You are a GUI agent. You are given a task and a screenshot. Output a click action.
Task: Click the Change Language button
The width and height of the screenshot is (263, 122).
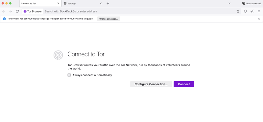pyautogui.click(x=108, y=19)
